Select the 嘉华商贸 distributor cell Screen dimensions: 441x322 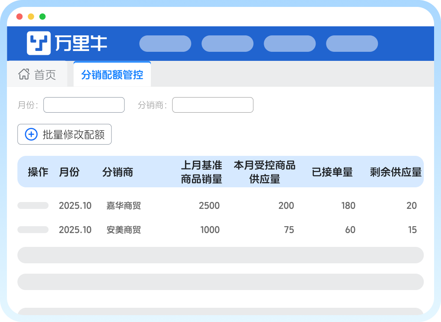pyautogui.click(x=124, y=206)
